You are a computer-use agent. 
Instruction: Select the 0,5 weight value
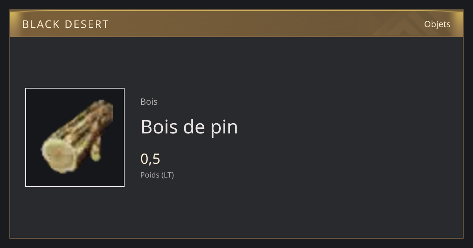pos(150,159)
